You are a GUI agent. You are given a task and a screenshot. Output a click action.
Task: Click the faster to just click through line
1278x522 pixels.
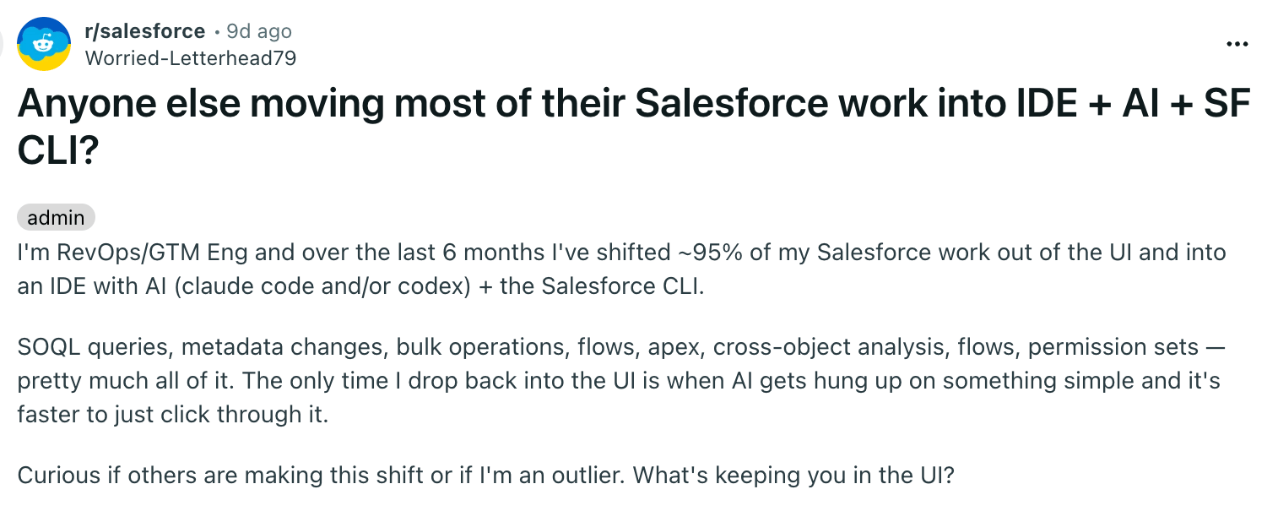coord(172,414)
